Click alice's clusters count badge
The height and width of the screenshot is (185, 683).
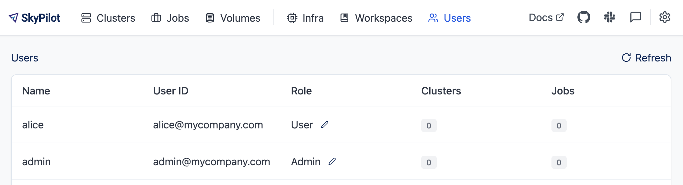(x=429, y=125)
